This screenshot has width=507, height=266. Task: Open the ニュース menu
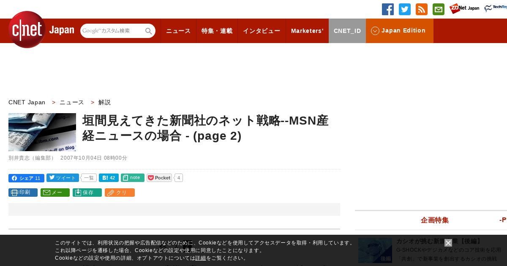(178, 31)
